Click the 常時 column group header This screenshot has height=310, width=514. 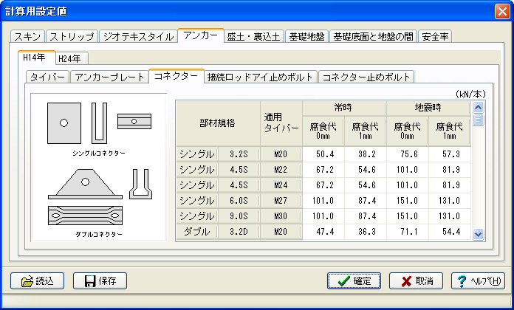click(x=344, y=108)
